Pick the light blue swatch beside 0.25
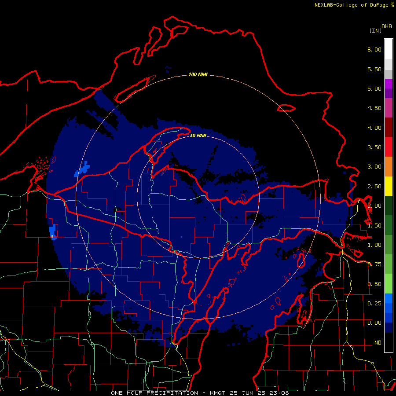Image resolution: width=396 pixels, height=396 pixels. pyautogui.click(x=389, y=298)
